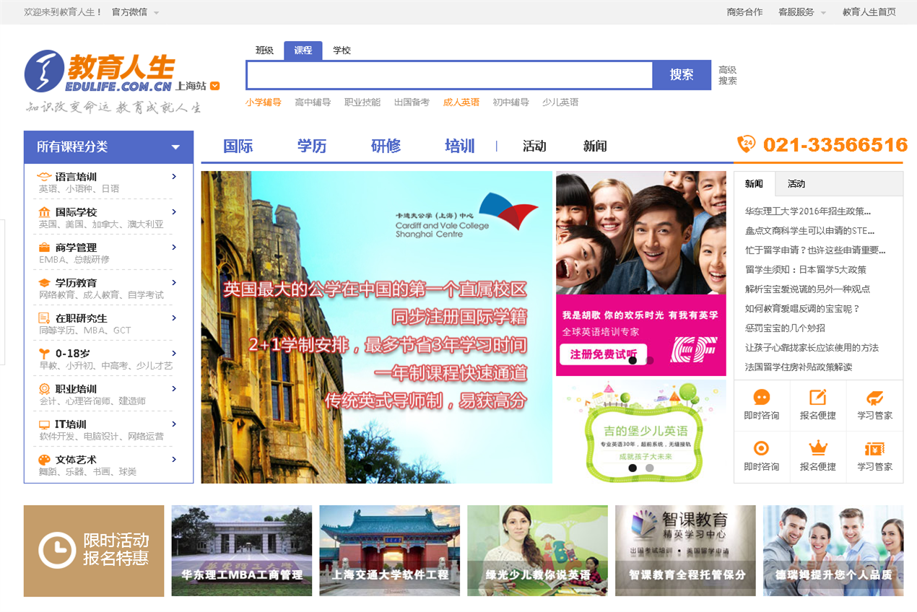Select the 课程 search tab
The image size is (917, 612).
(303, 51)
